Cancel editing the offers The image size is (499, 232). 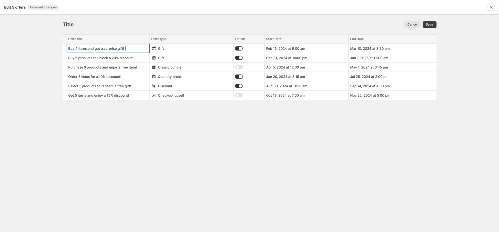coord(412,25)
